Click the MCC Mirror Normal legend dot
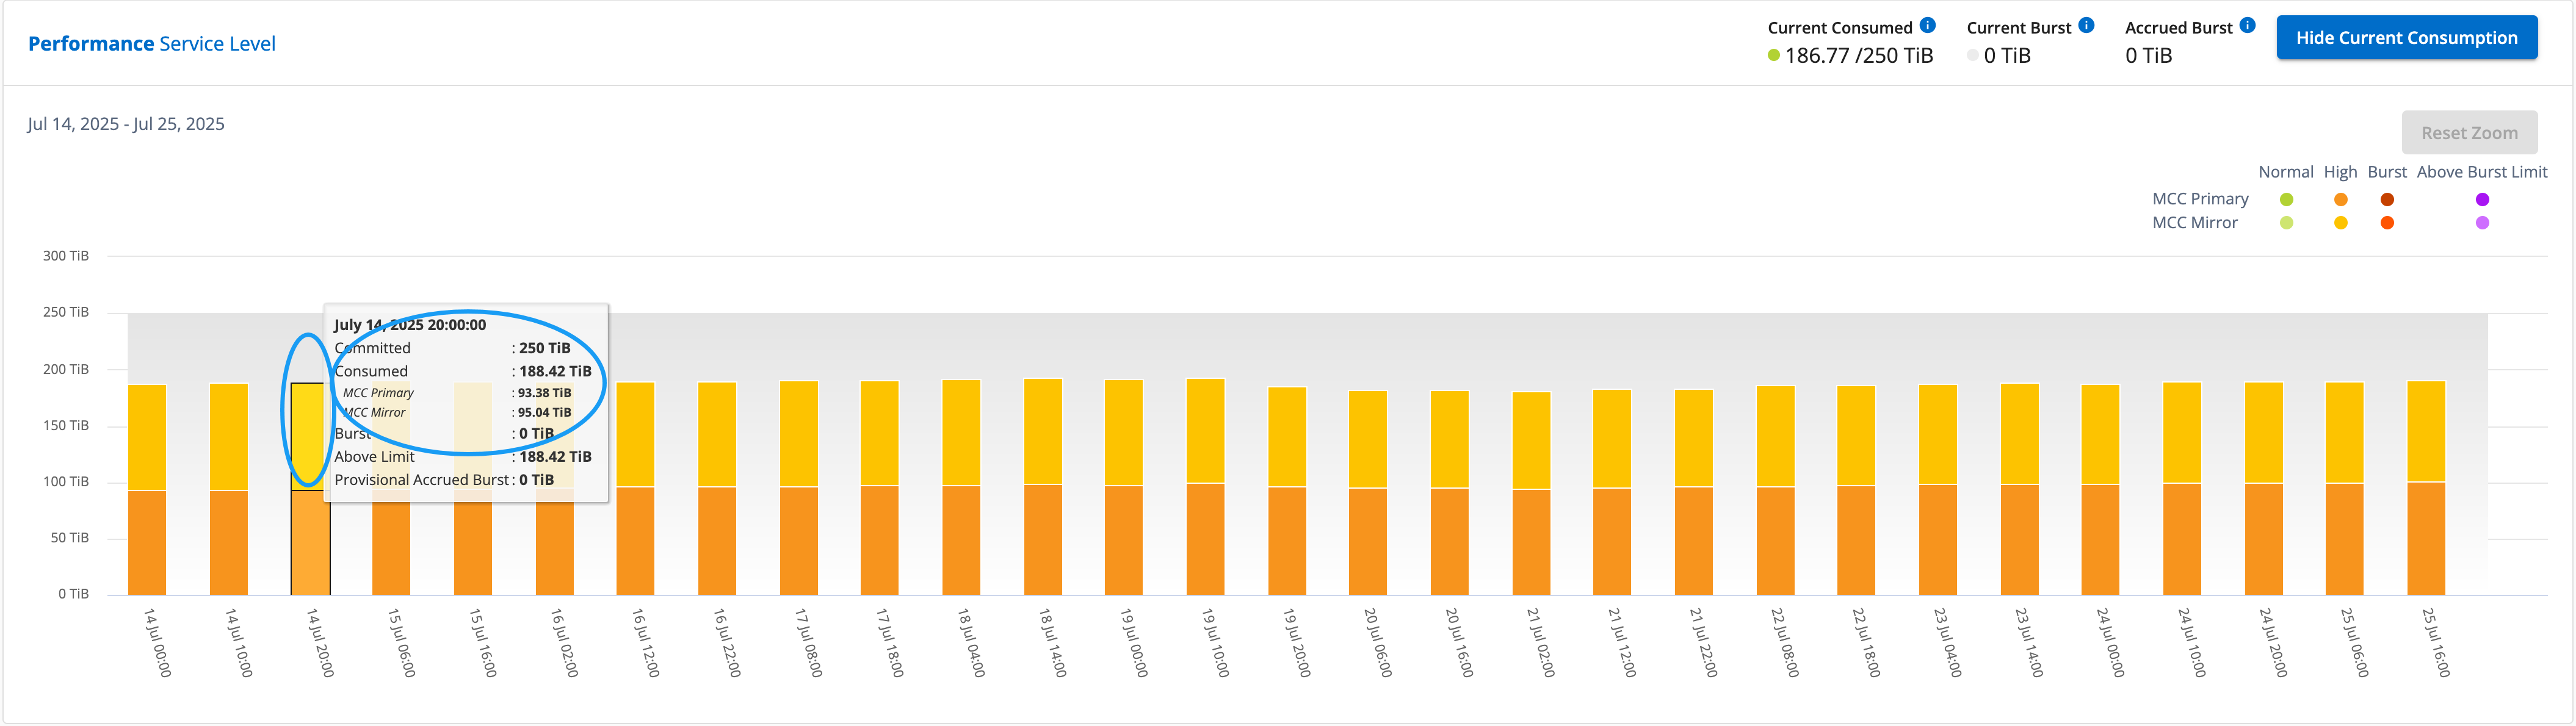 click(2286, 223)
